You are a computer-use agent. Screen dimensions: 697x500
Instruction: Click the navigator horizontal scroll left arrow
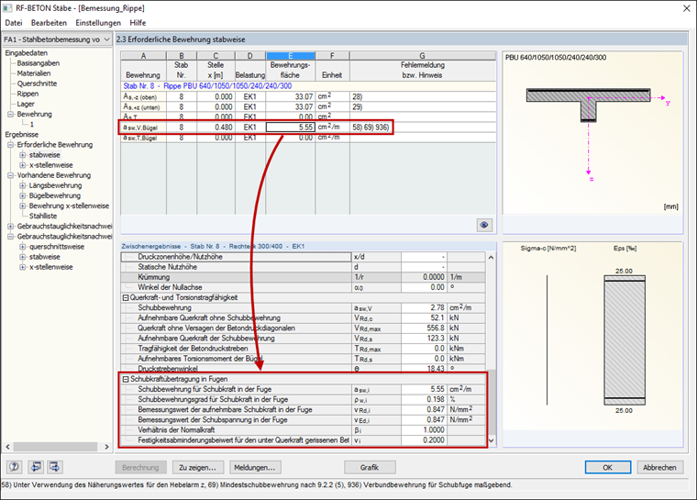click(x=7, y=447)
